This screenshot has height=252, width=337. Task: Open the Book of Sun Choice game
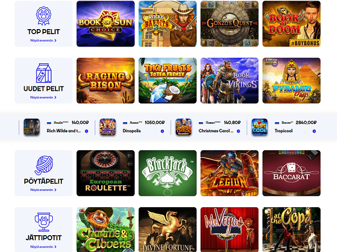[106, 24]
